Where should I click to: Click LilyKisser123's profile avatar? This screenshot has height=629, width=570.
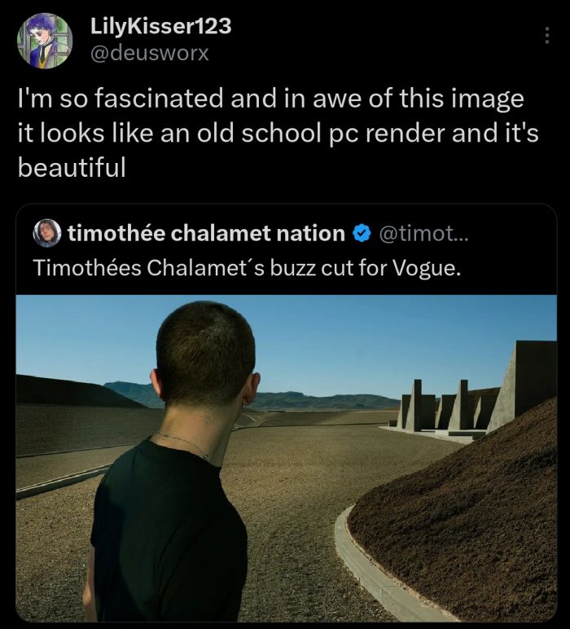(44, 41)
